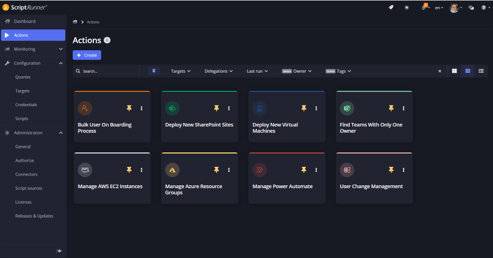Click the Bulk User On Boarding icon
Screen dimensions: 493x258
click(x=85, y=108)
